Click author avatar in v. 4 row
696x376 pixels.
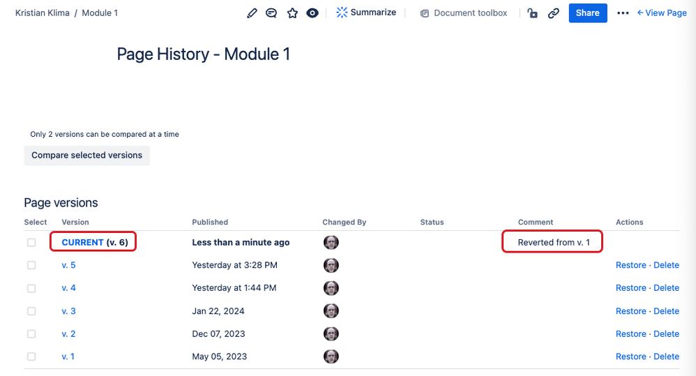[x=331, y=287]
